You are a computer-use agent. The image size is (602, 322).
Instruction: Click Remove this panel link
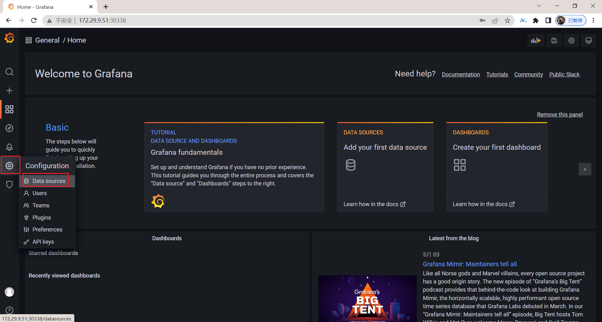560,115
